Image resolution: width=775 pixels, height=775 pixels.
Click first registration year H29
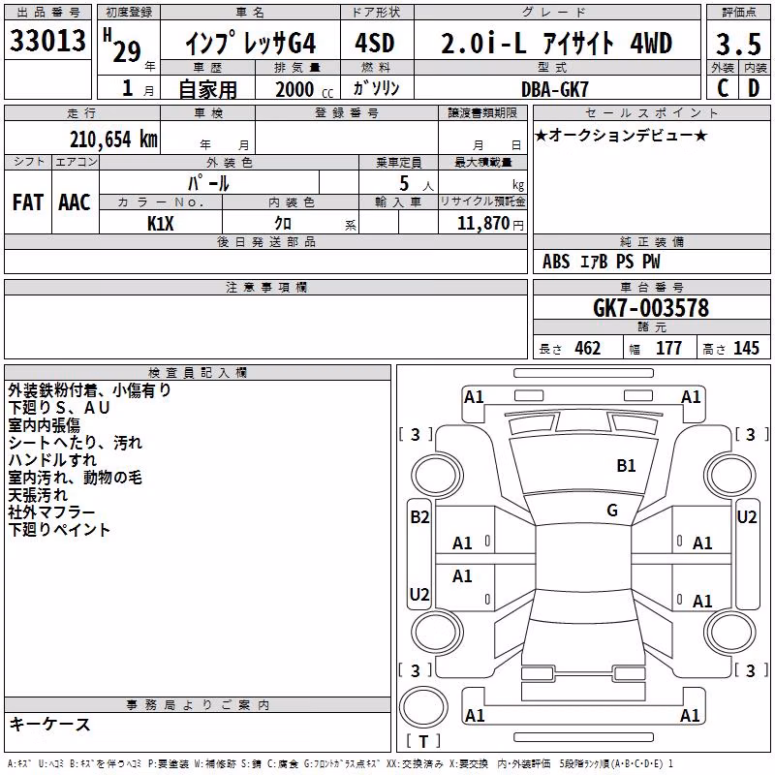pyautogui.click(x=123, y=46)
